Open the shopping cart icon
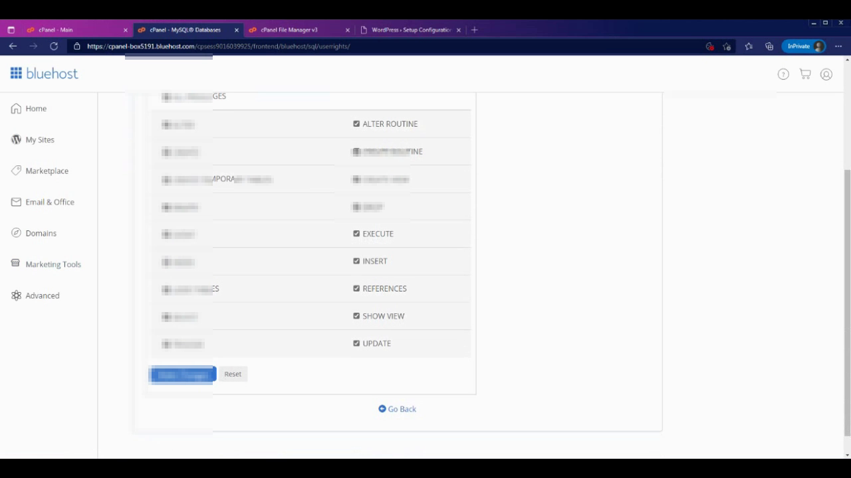851x478 pixels. tap(805, 74)
